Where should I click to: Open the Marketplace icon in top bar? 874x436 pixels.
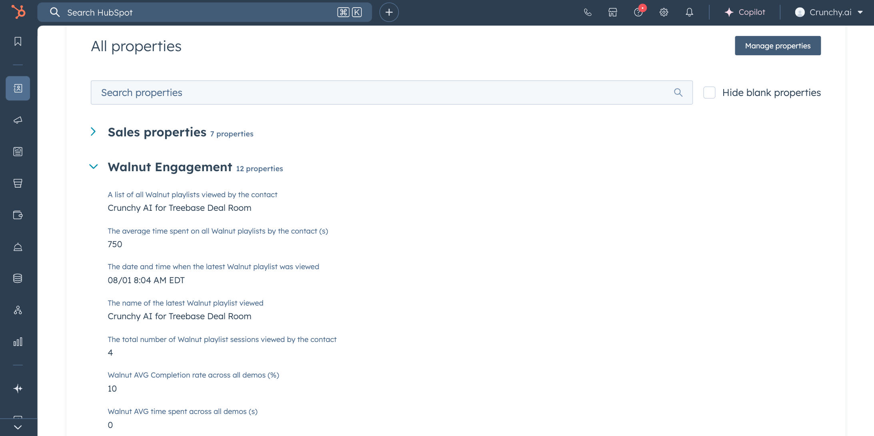[613, 12]
